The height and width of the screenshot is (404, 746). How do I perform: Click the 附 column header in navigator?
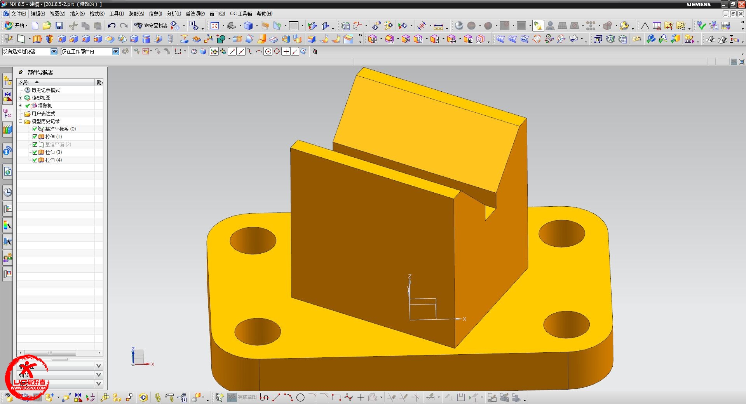click(99, 82)
